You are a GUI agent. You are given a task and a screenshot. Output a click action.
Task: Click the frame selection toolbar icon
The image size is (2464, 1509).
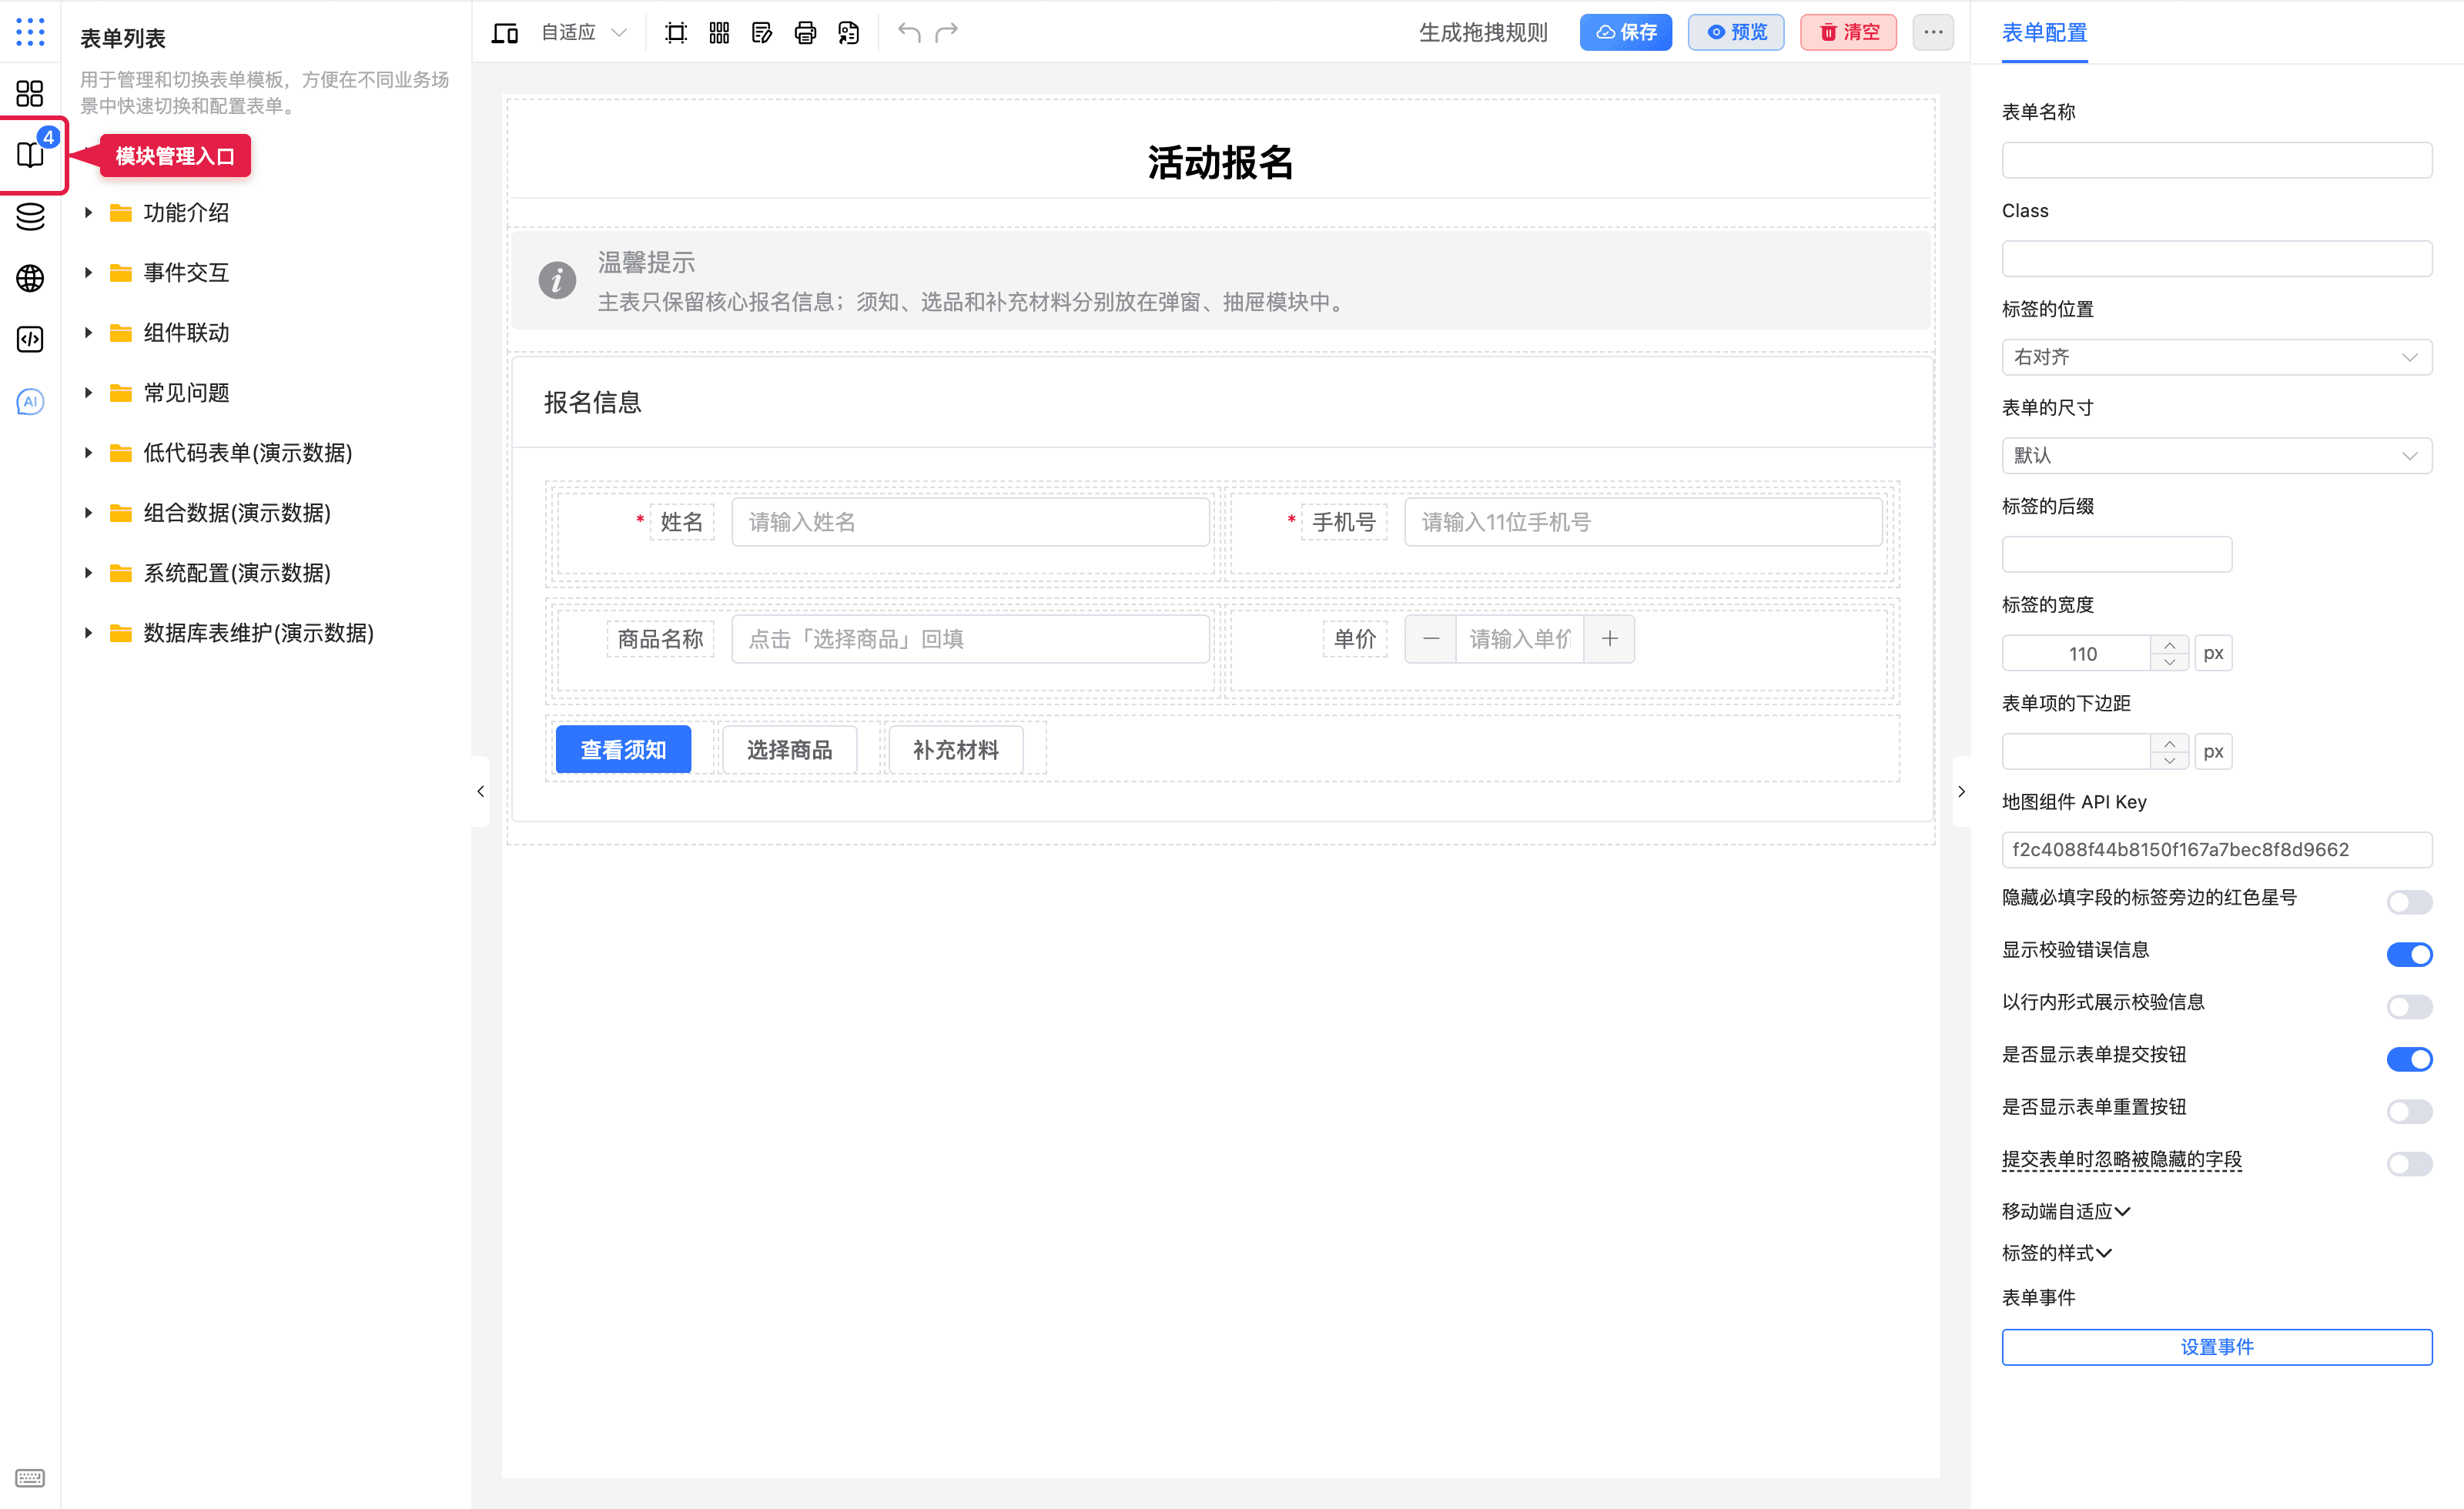[x=676, y=33]
